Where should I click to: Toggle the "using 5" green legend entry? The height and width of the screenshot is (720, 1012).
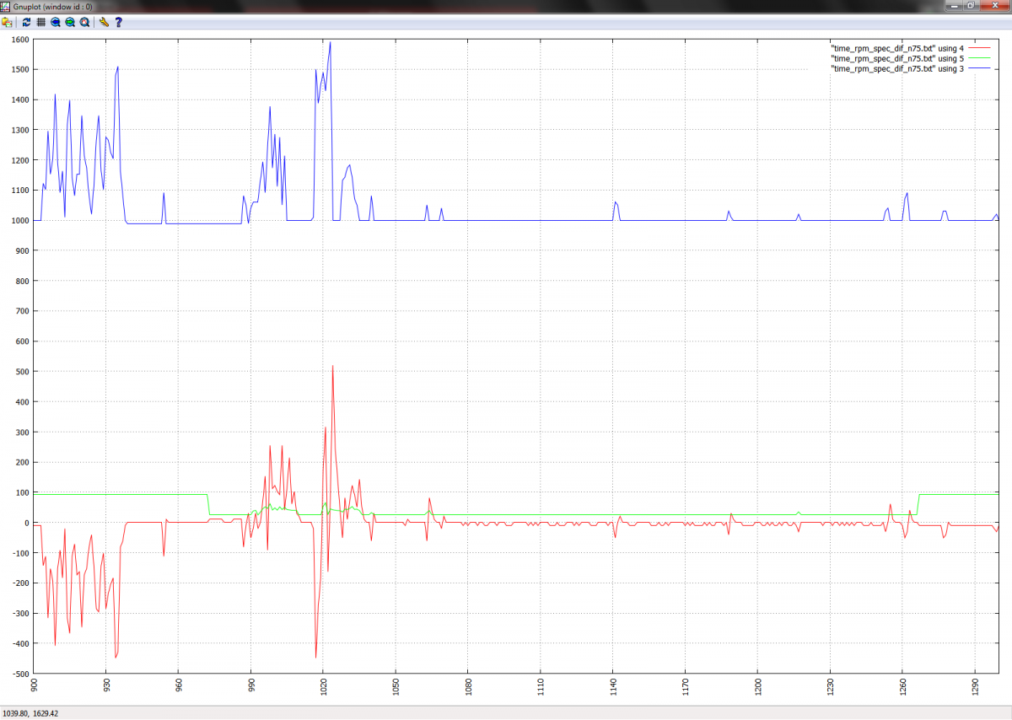click(x=897, y=58)
